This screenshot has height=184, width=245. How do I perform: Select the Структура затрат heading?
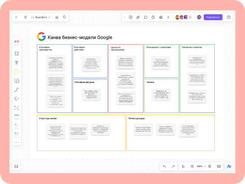(x=48, y=118)
